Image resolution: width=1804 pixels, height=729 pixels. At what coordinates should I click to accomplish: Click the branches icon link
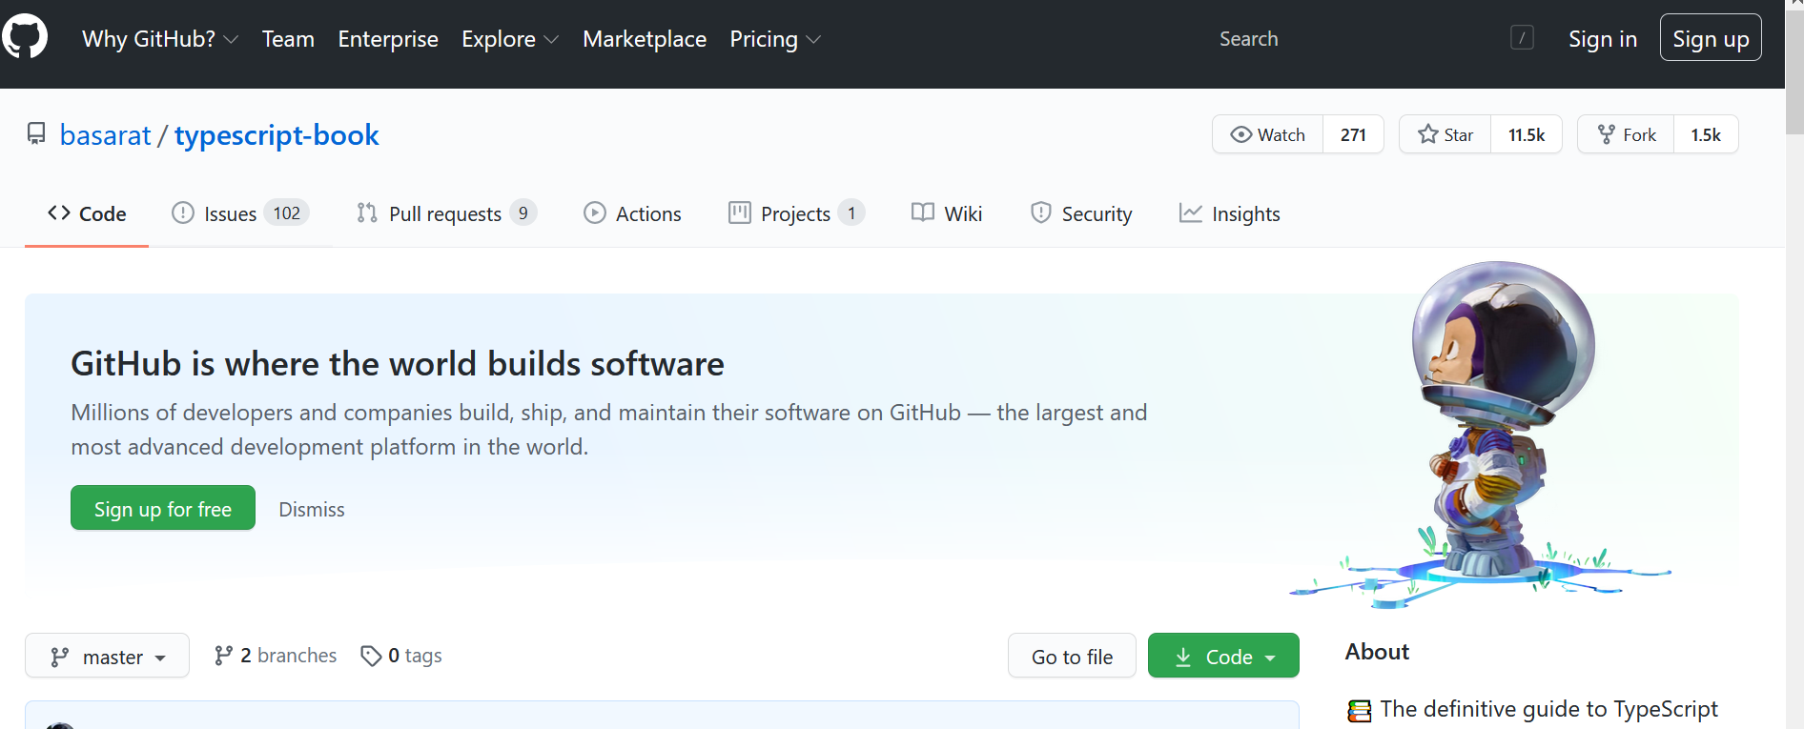[x=224, y=656]
